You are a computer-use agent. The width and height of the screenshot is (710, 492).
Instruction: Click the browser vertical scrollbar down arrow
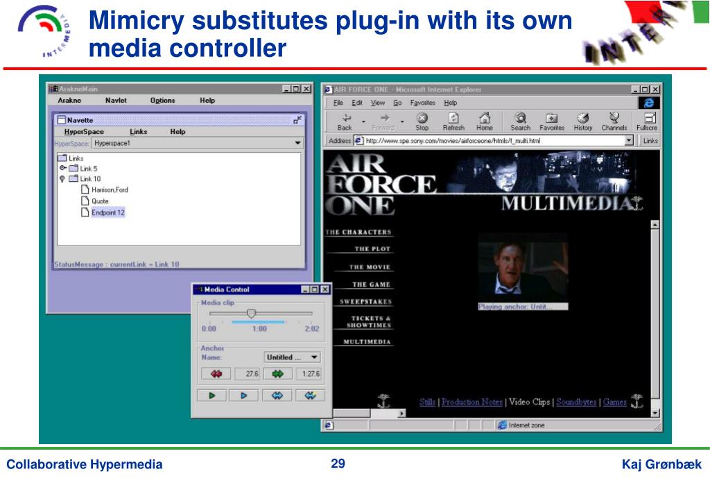[x=655, y=413]
